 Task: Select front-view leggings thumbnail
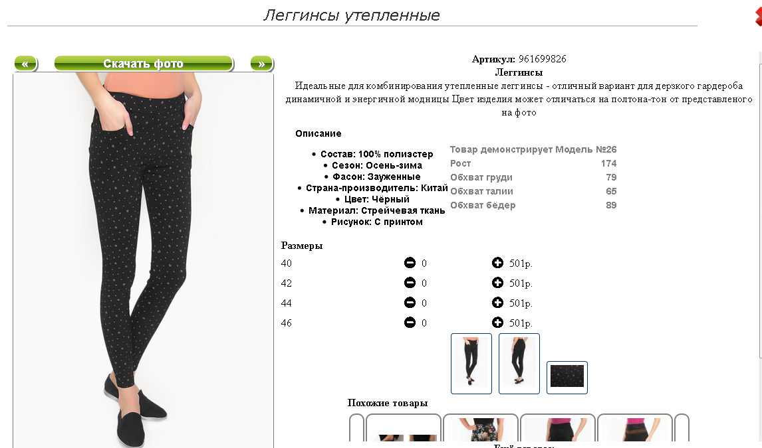(471, 363)
